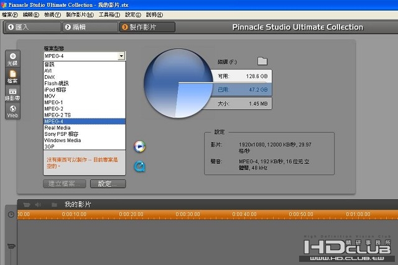398x265 pixels.
Task: Click the Windows Media Player icon
Action: point(139,146)
